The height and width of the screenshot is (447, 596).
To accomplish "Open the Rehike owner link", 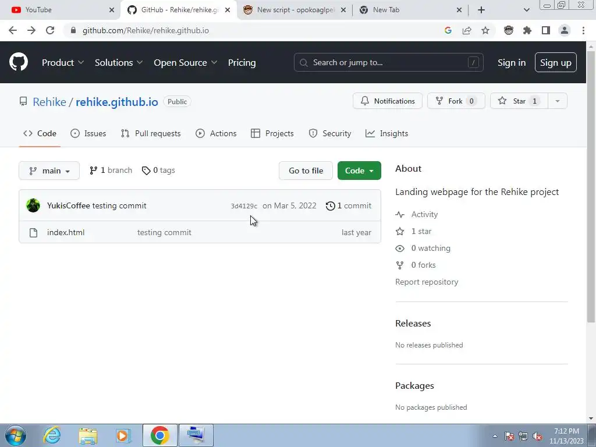I will pyautogui.click(x=49, y=102).
